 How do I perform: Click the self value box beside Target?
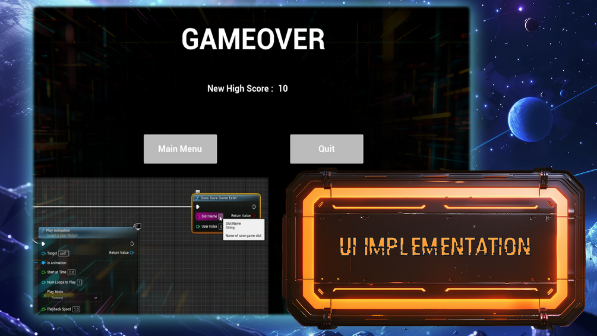[63, 253]
